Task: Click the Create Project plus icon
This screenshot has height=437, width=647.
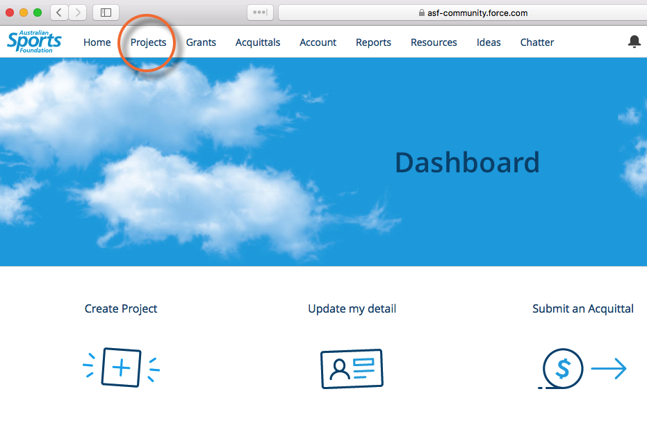Action: click(x=122, y=368)
